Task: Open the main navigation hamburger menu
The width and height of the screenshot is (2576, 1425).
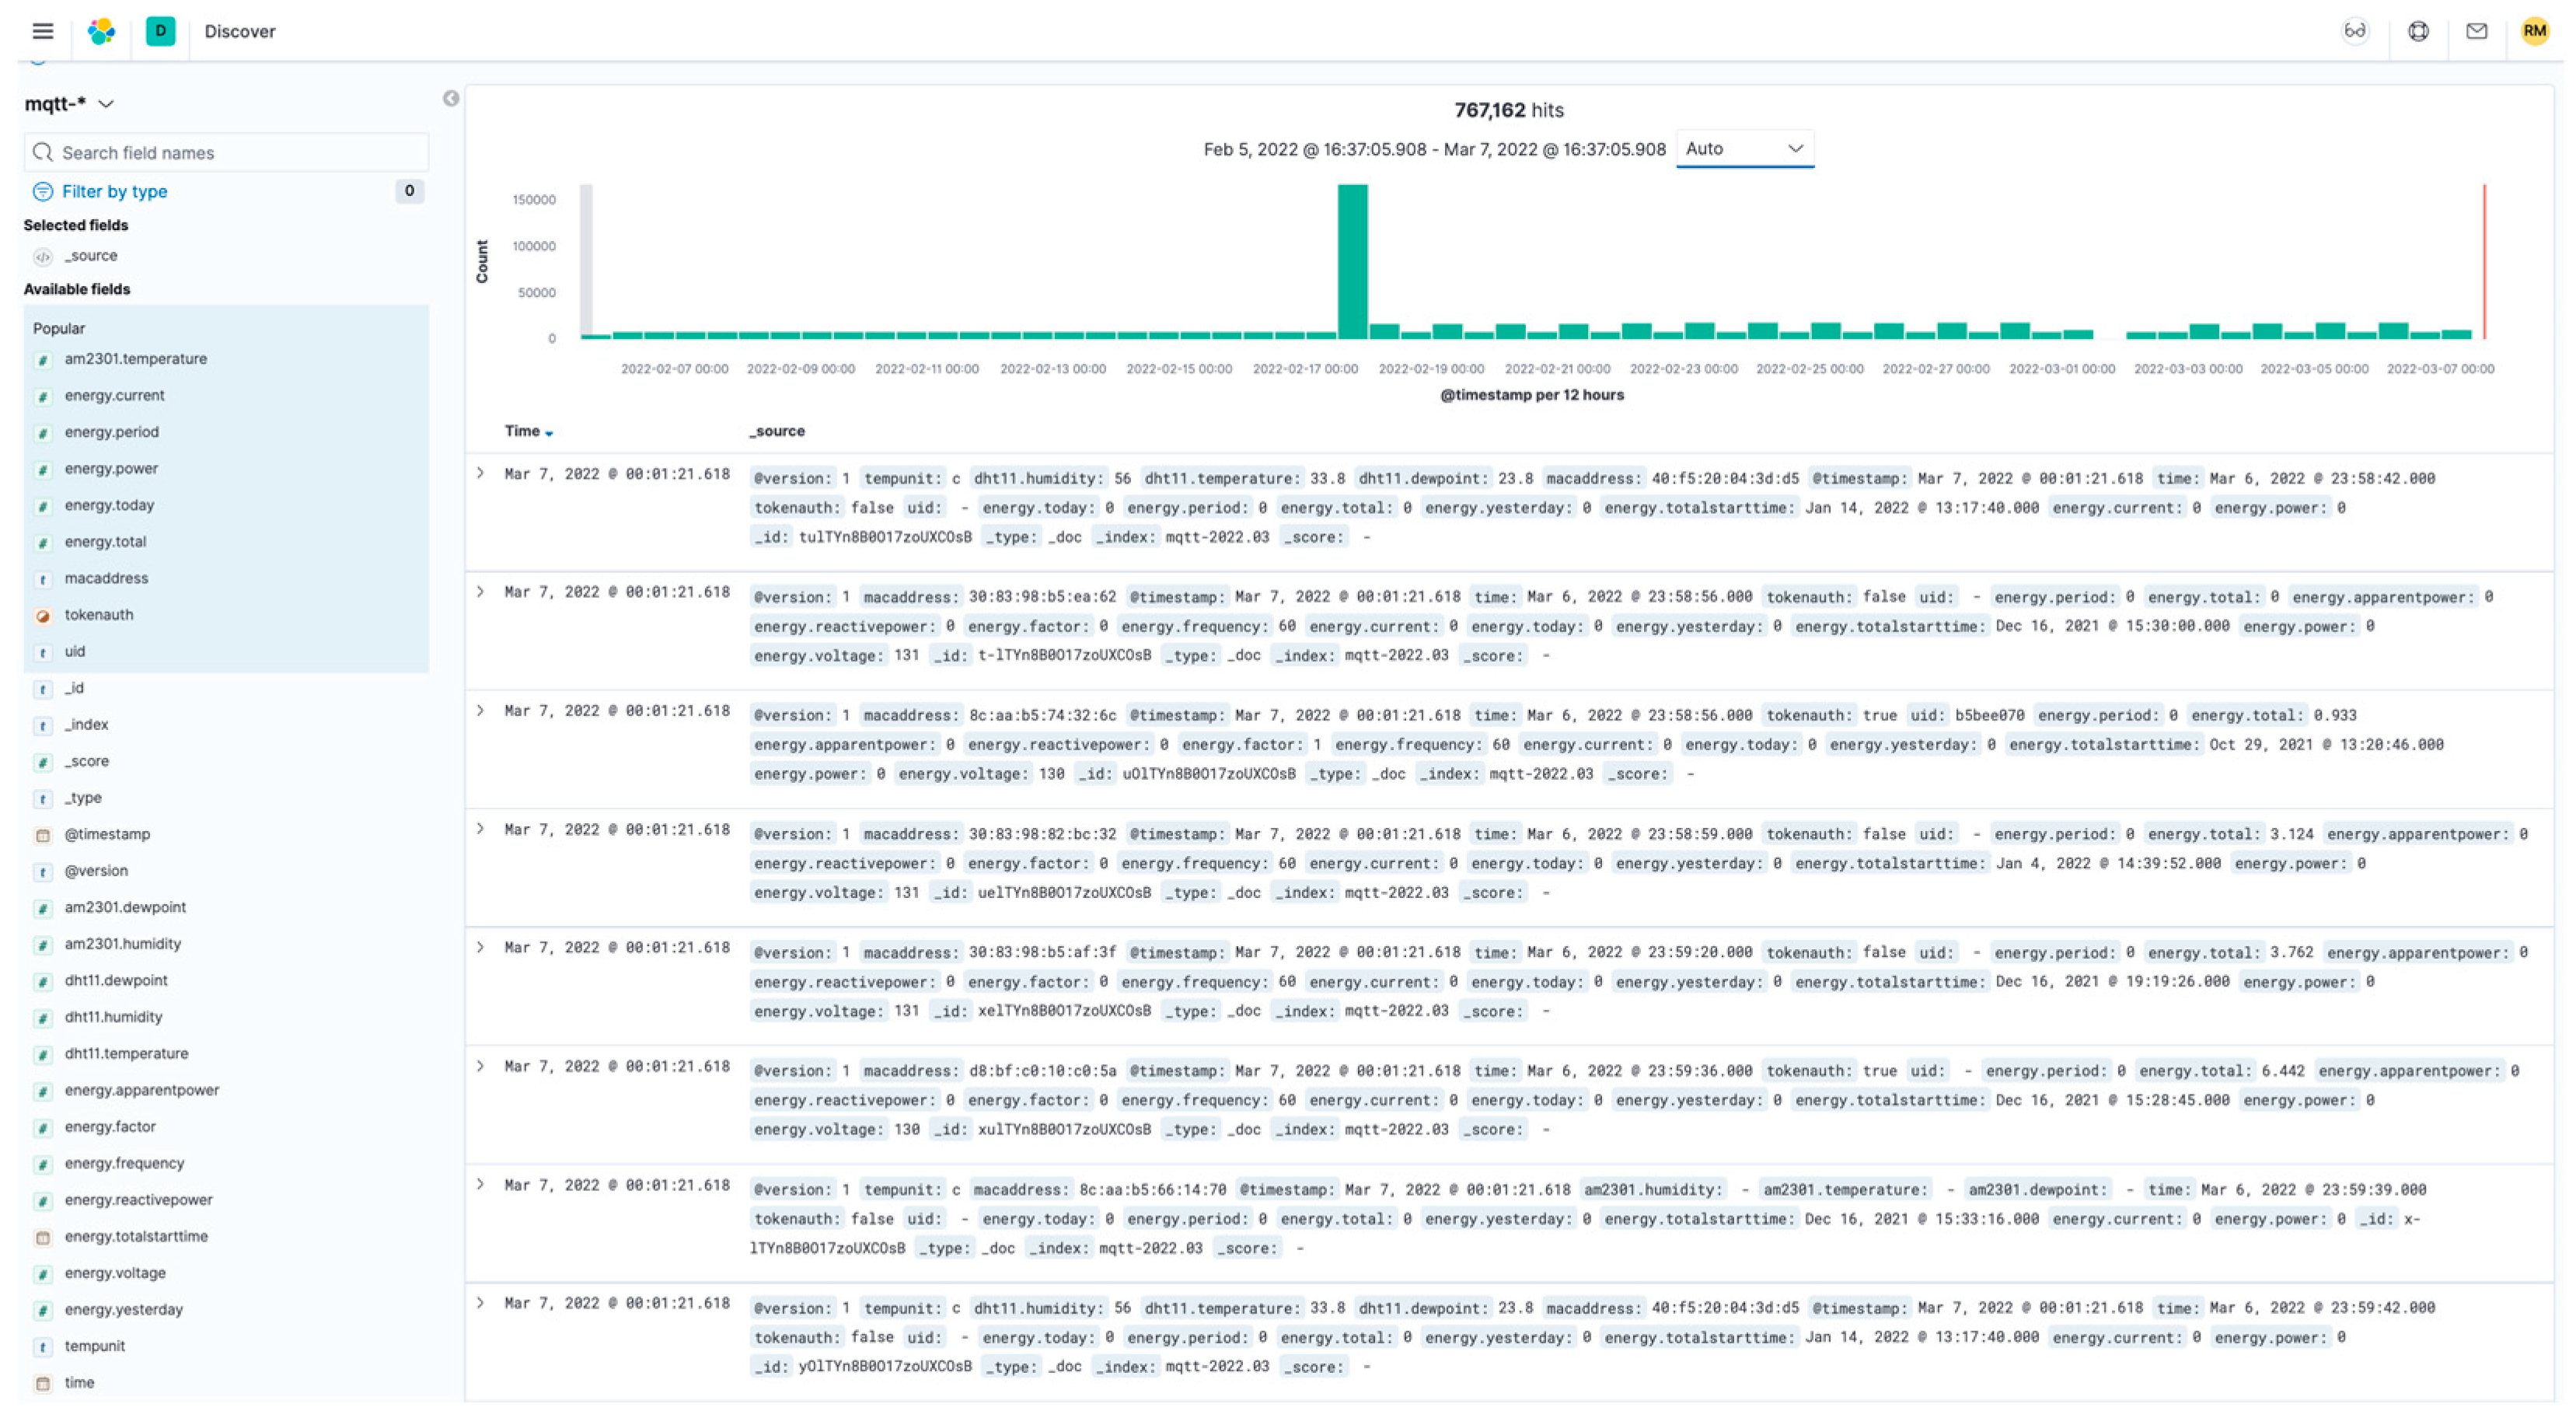Action: 42,31
